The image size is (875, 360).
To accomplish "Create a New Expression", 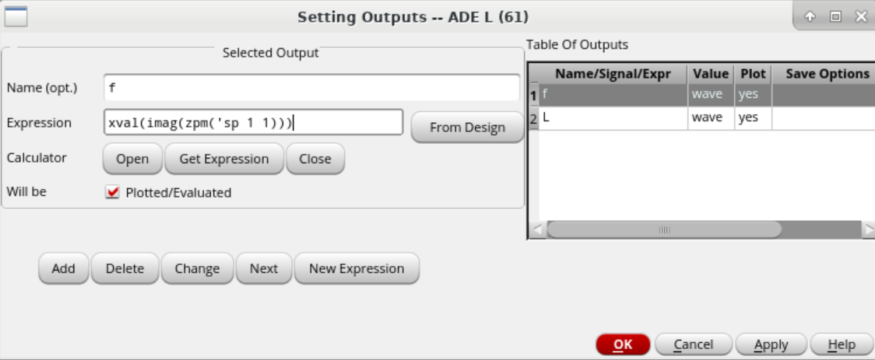I will point(357,268).
